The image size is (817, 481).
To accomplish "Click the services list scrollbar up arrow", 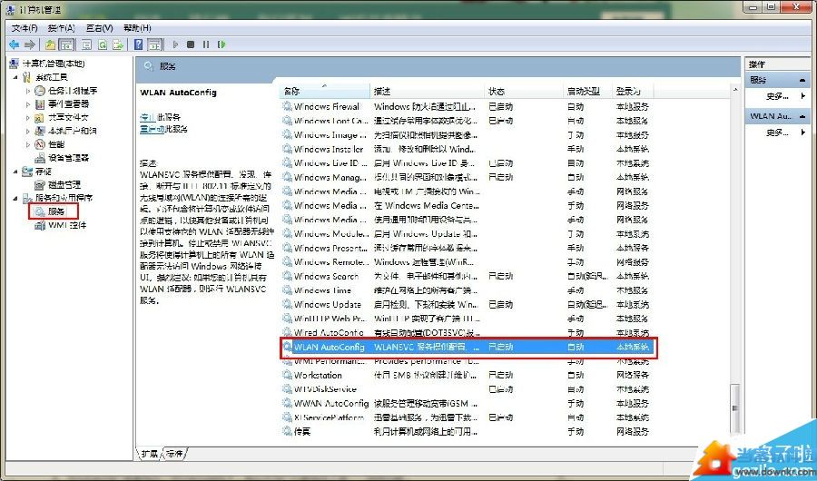I will pos(735,90).
